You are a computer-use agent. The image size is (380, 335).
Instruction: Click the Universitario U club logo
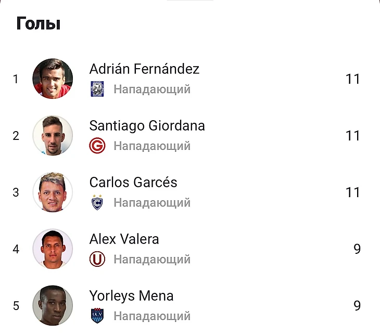[x=97, y=259]
